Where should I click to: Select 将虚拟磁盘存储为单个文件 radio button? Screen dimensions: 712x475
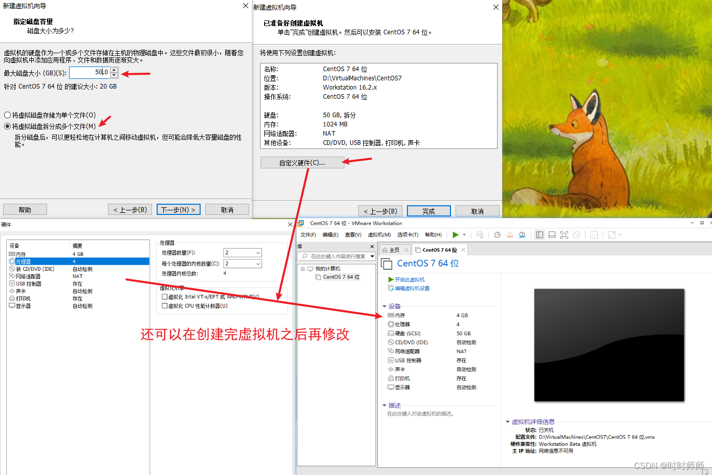coord(8,115)
